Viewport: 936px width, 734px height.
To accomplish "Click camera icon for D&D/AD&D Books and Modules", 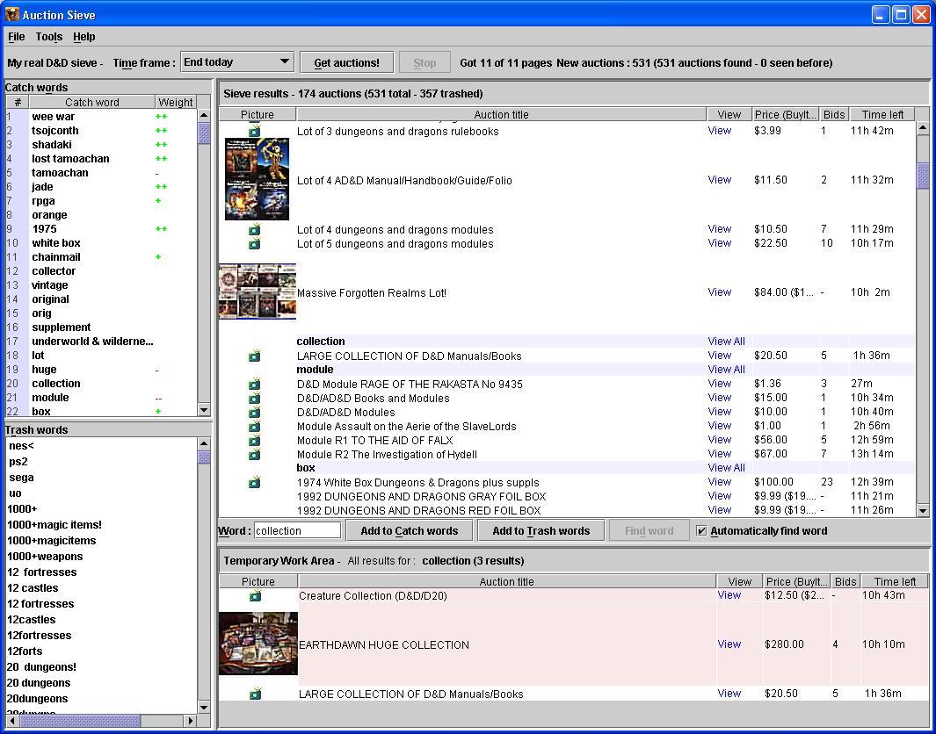I will point(254,398).
